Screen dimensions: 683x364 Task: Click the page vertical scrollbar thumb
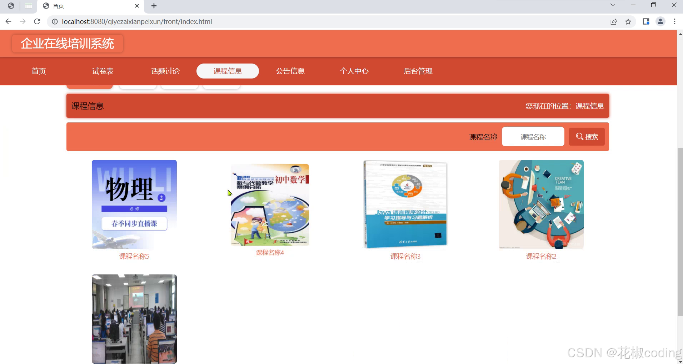pyautogui.click(x=680, y=232)
